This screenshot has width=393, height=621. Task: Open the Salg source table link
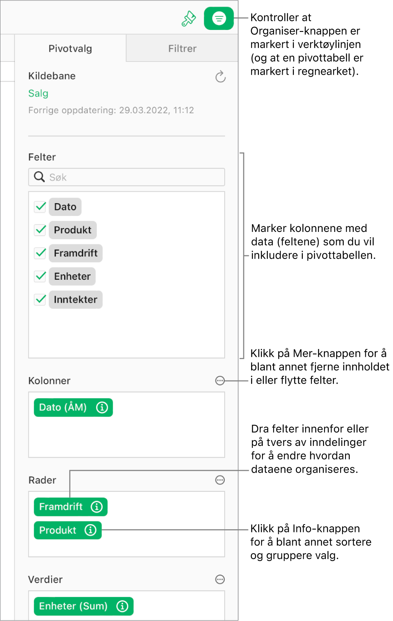click(38, 93)
